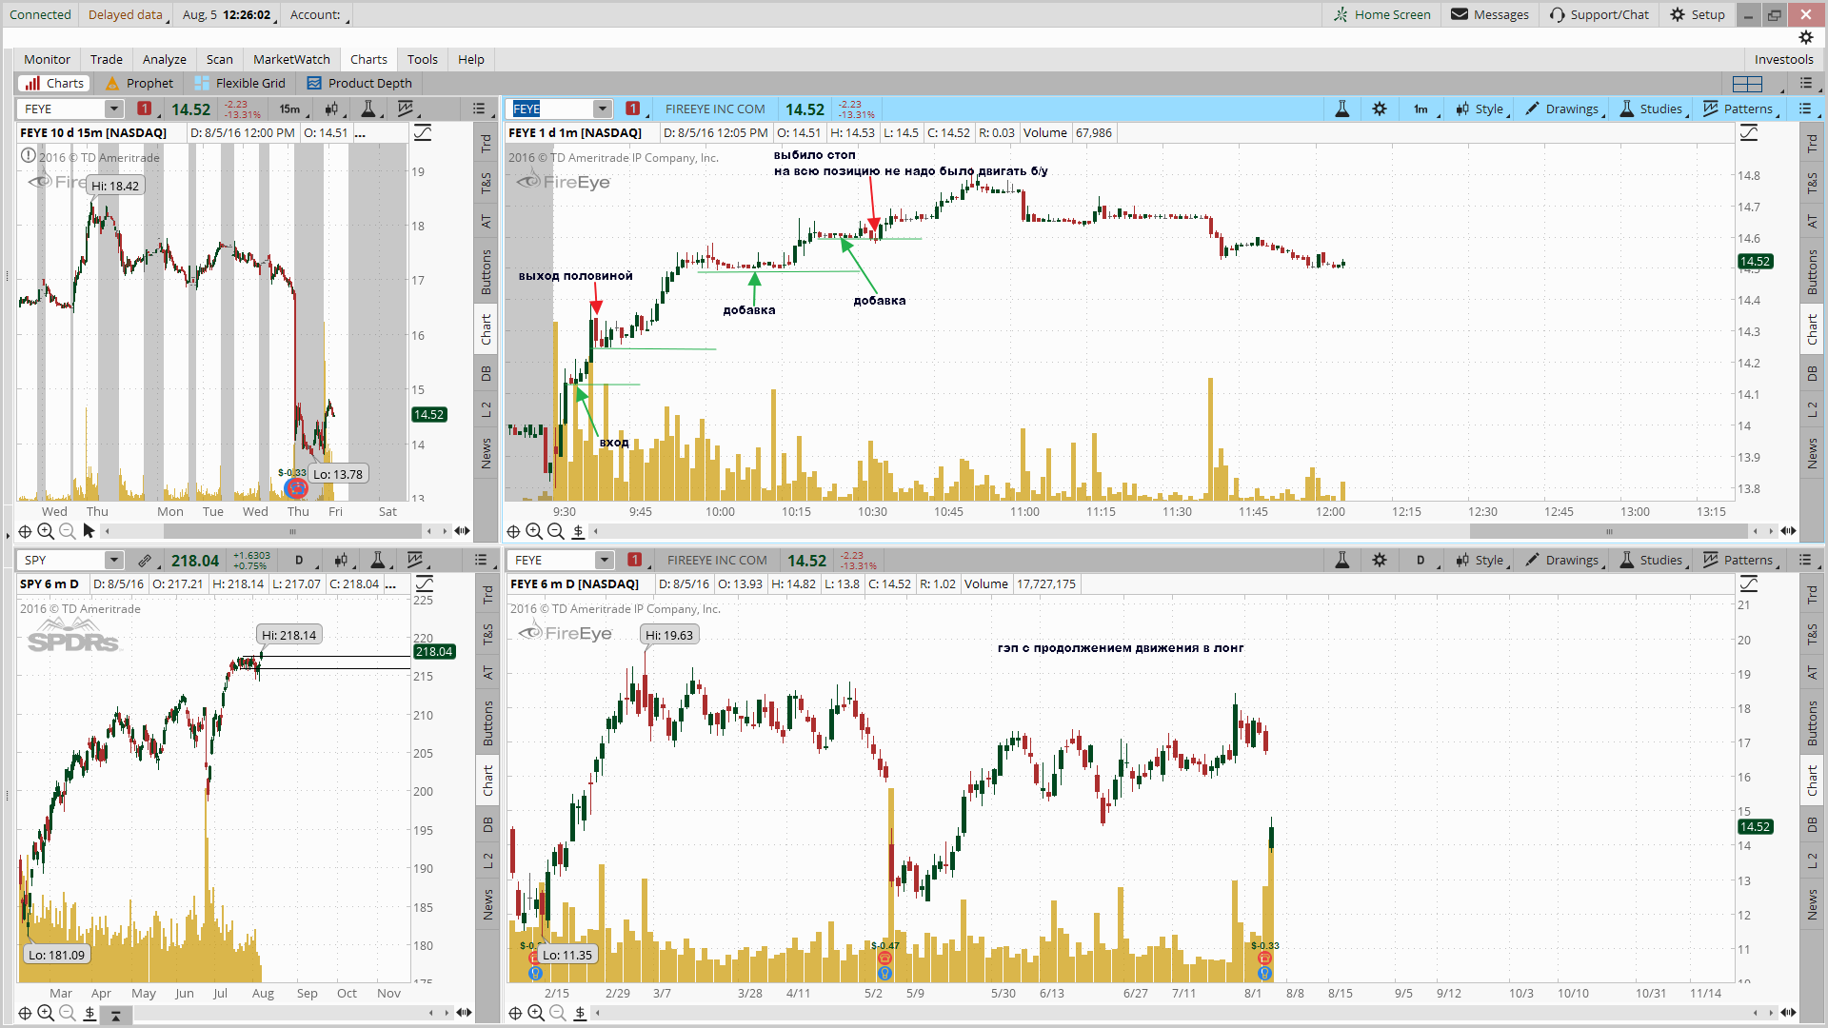Go to the MarketWatch tab
Image resolution: width=1828 pixels, height=1028 pixels.
click(291, 59)
